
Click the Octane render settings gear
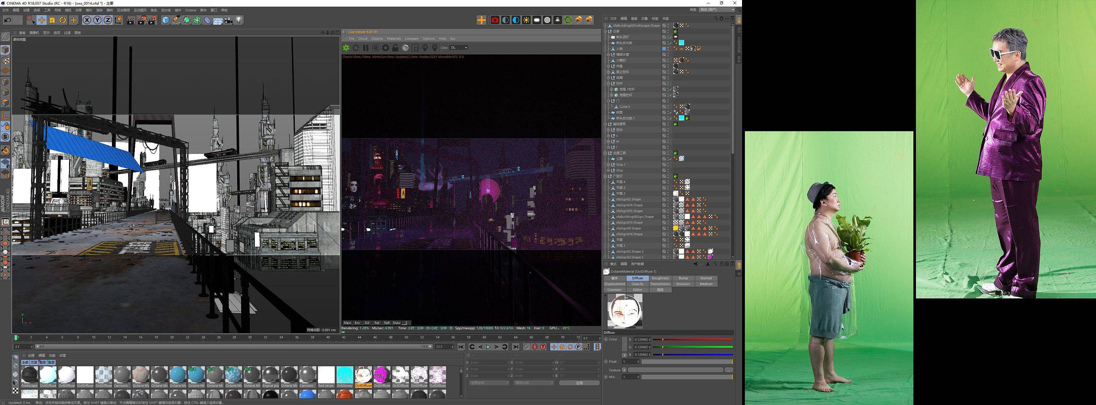385,47
